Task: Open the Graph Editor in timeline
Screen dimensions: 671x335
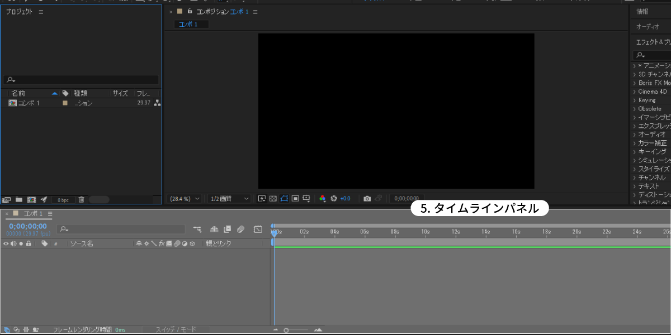Action: point(258,229)
